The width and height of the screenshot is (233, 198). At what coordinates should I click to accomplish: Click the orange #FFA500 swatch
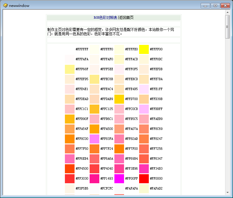(x=94, y=129)
